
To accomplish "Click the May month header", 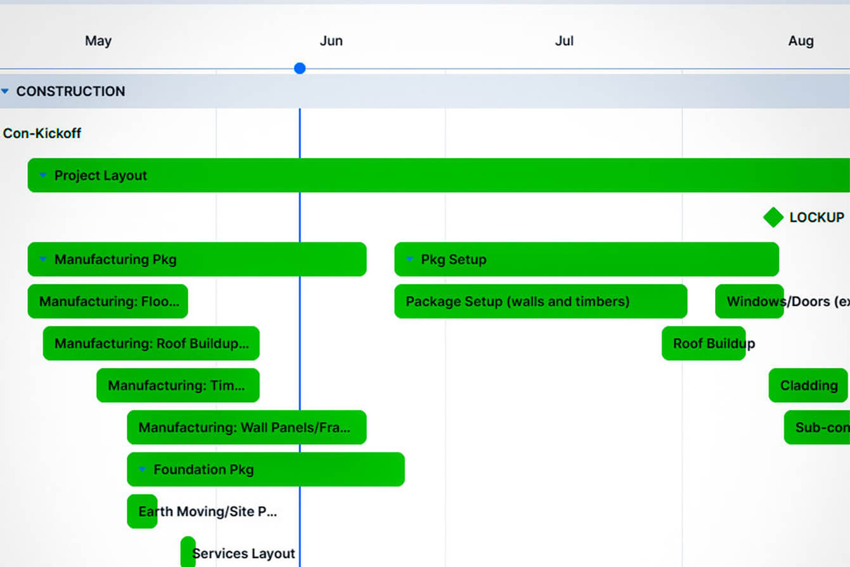I will tap(98, 41).
